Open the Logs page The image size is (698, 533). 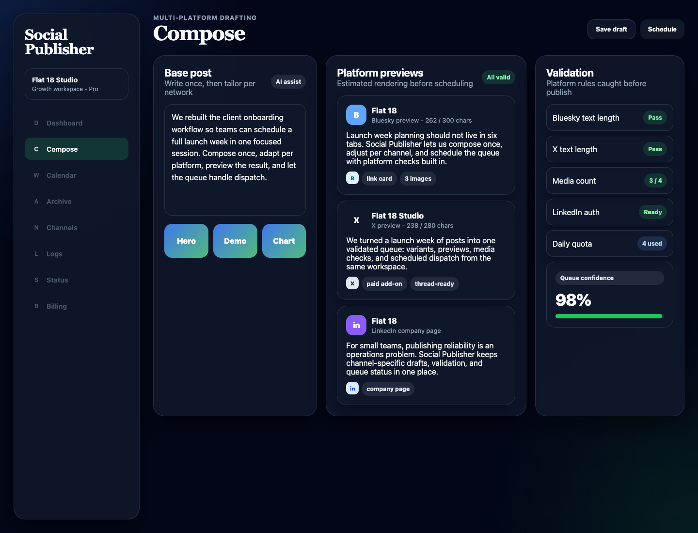(77, 254)
